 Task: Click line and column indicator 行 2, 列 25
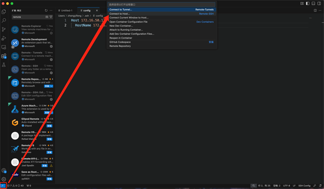click(x=264, y=186)
